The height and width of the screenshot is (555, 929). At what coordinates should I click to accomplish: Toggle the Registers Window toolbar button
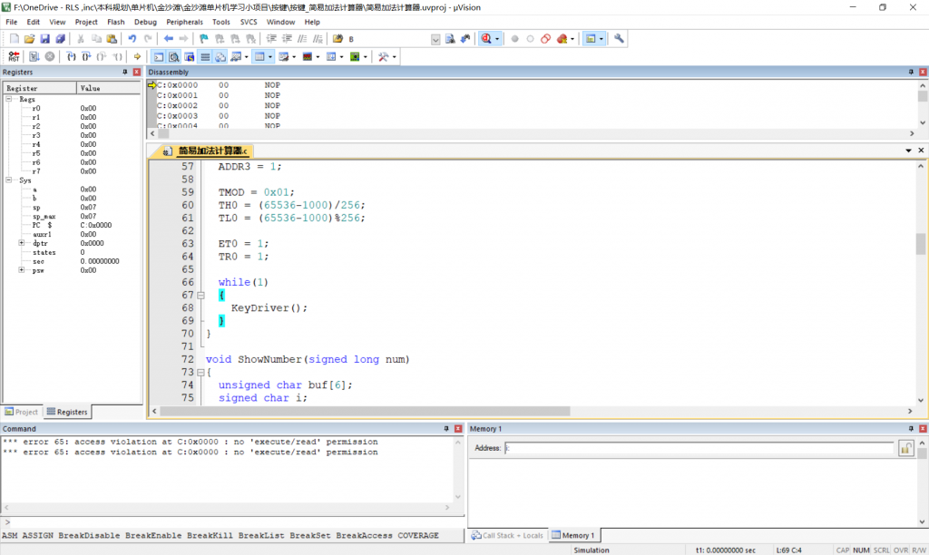pyautogui.click(x=205, y=56)
